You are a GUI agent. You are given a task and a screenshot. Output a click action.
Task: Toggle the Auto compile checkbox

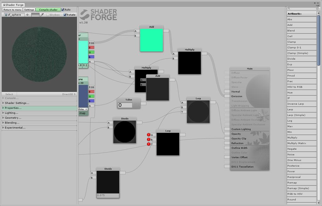63,10
